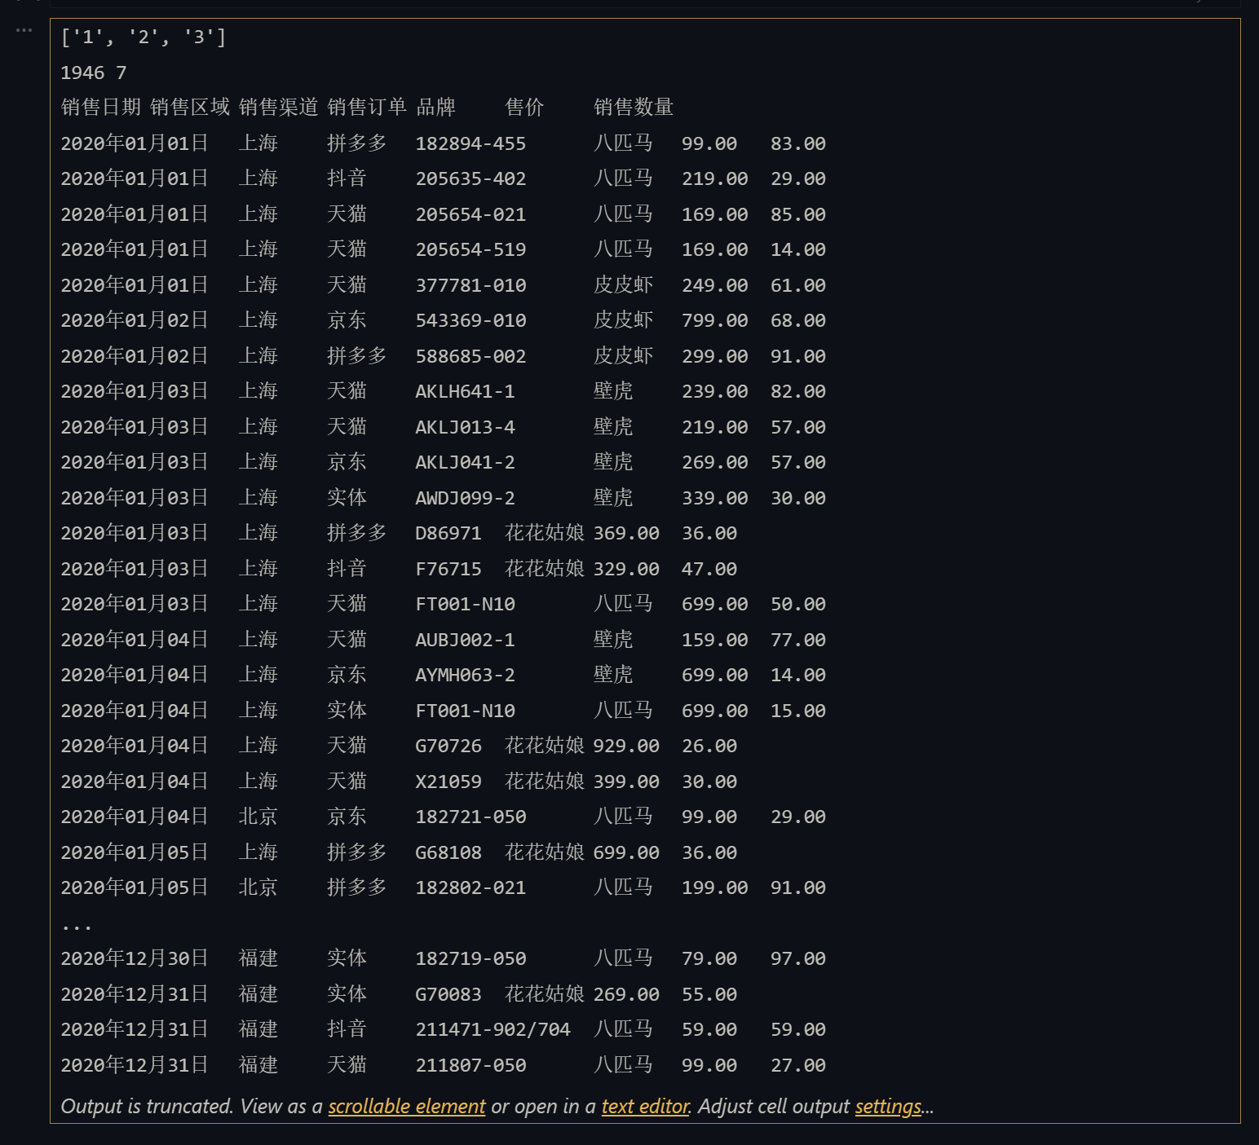Click order number AKLH641-1
Screen dimensions: 1259x1145
point(465,392)
